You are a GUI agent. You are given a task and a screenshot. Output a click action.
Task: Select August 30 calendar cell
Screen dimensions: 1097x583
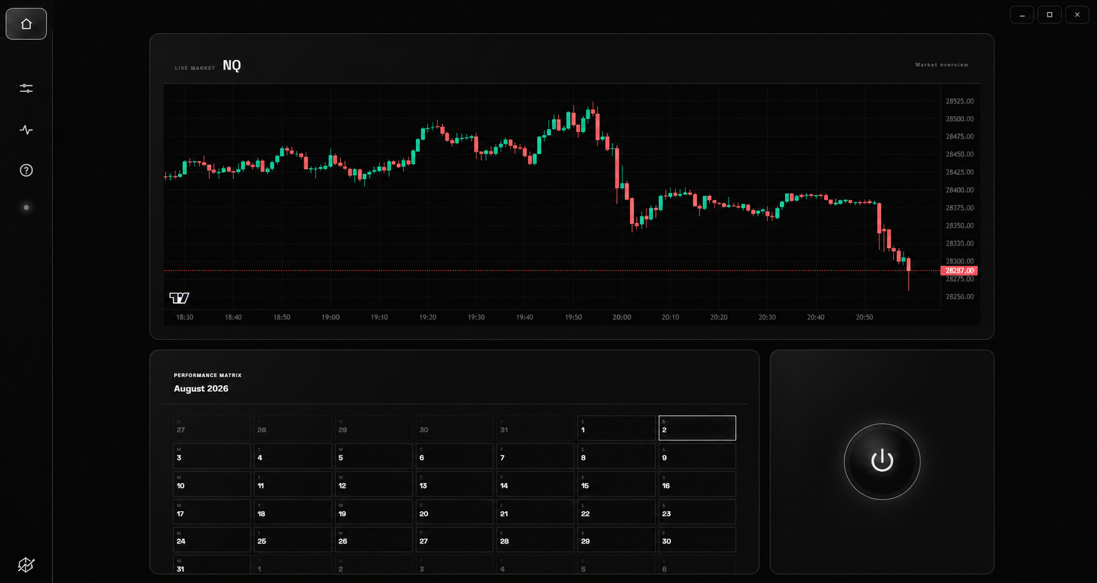(697, 540)
